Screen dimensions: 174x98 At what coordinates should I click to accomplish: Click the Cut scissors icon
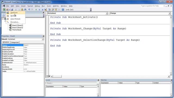click(16, 10)
